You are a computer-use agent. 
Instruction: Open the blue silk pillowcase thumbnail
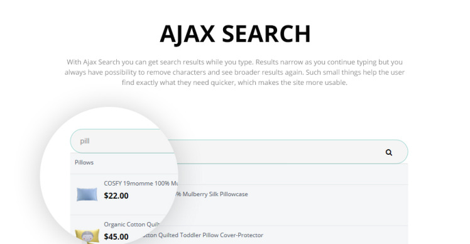pyautogui.click(x=87, y=194)
